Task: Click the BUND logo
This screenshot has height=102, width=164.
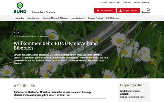Action: click(x=20, y=8)
